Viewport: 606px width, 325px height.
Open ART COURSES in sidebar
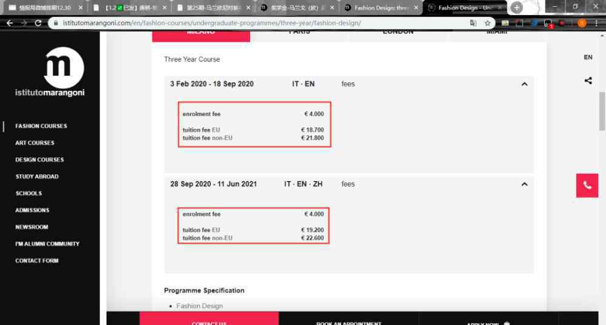(x=35, y=143)
